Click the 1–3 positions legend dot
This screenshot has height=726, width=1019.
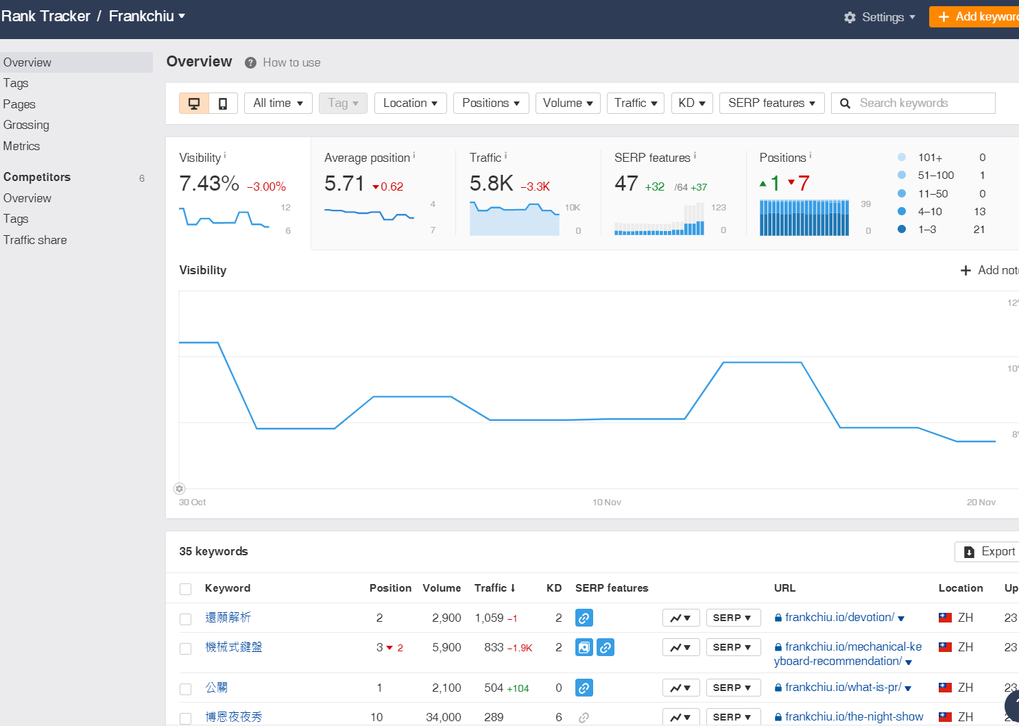pyautogui.click(x=902, y=230)
